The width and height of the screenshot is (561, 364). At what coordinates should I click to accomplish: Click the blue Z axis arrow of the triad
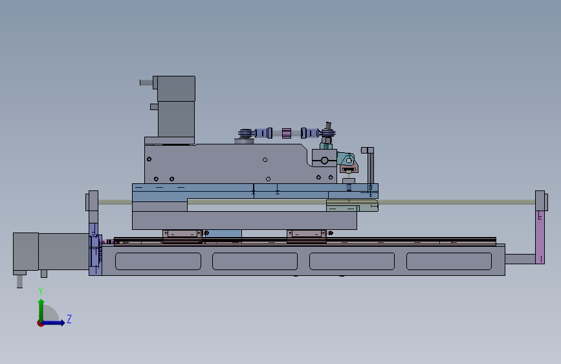54,323
